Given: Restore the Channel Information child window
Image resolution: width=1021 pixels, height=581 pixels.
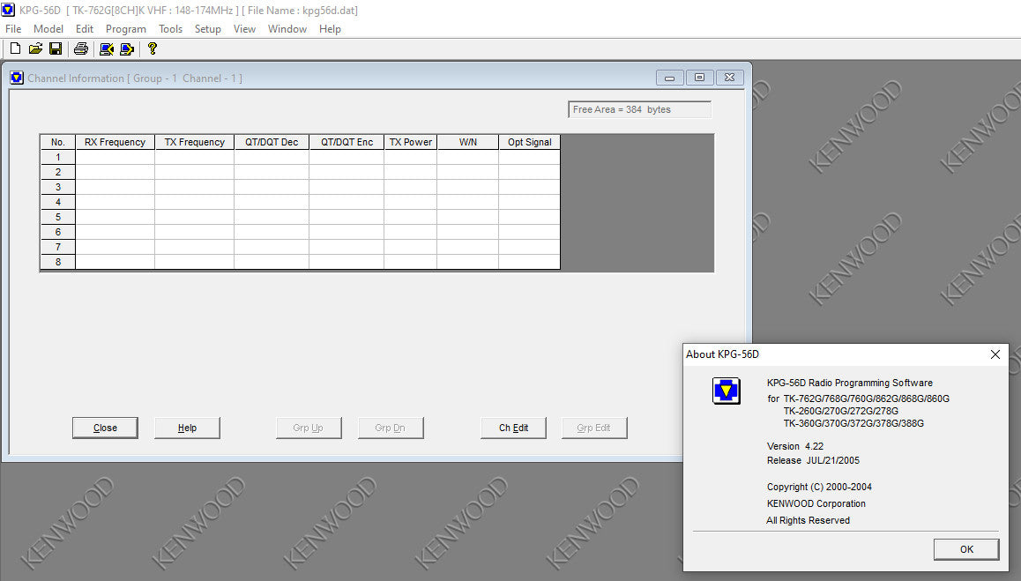Looking at the screenshot, I should pos(699,78).
